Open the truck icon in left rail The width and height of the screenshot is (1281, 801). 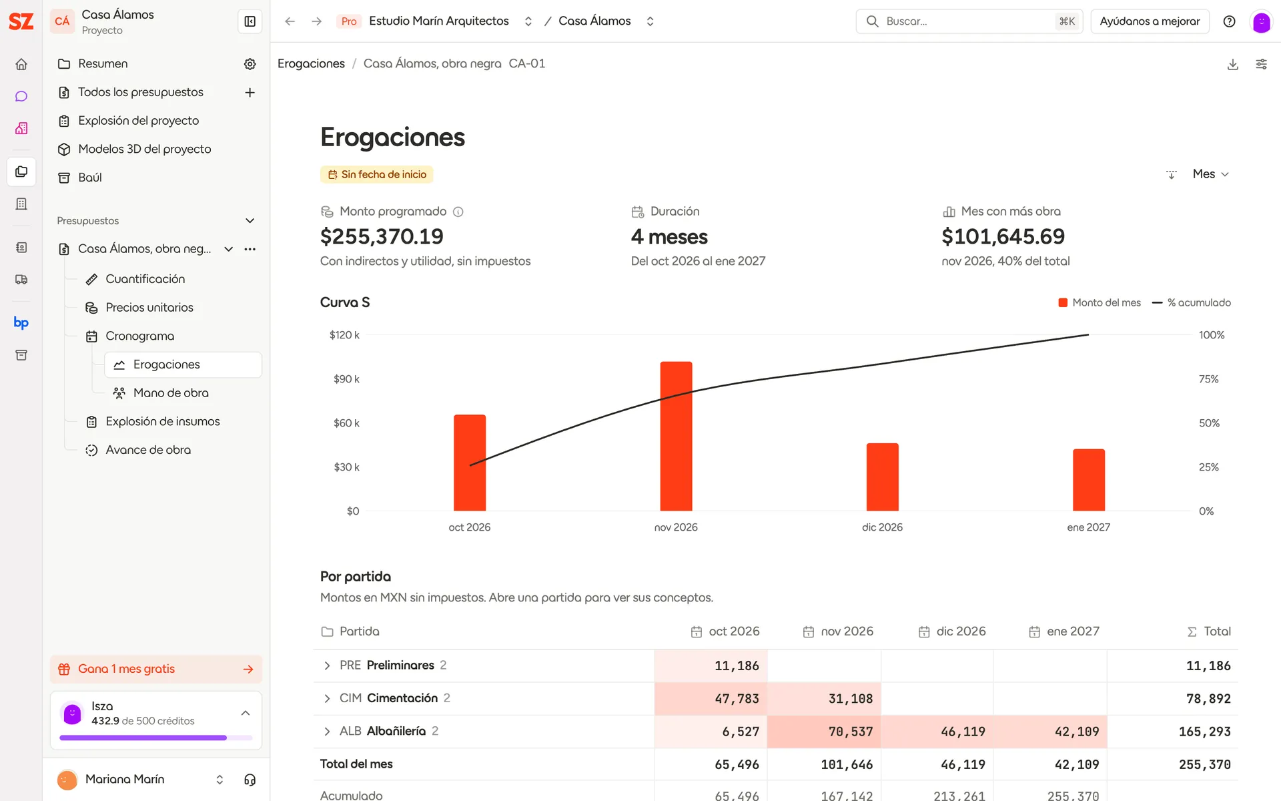[x=21, y=280]
